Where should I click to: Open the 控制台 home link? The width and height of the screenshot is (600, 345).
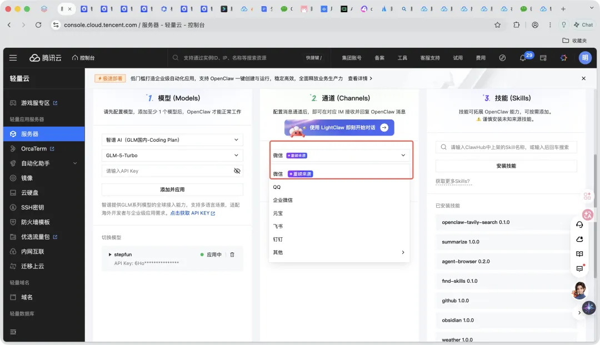pyautogui.click(x=83, y=58)
